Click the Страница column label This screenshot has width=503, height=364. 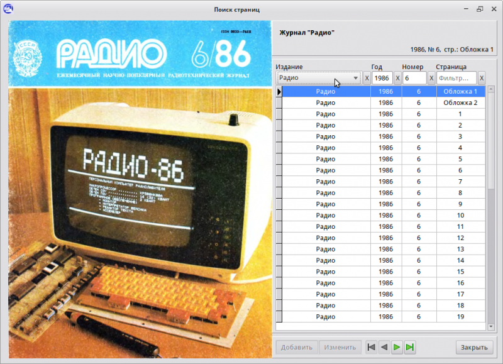click(451, 67)
